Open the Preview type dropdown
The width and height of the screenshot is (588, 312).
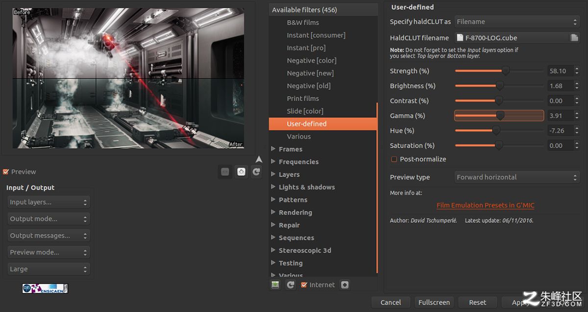(517, 177)
